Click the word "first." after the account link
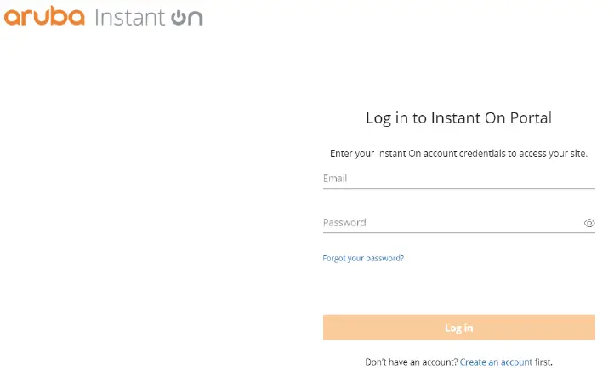Viewport: 614px width, 388px height. pos(543,362)
